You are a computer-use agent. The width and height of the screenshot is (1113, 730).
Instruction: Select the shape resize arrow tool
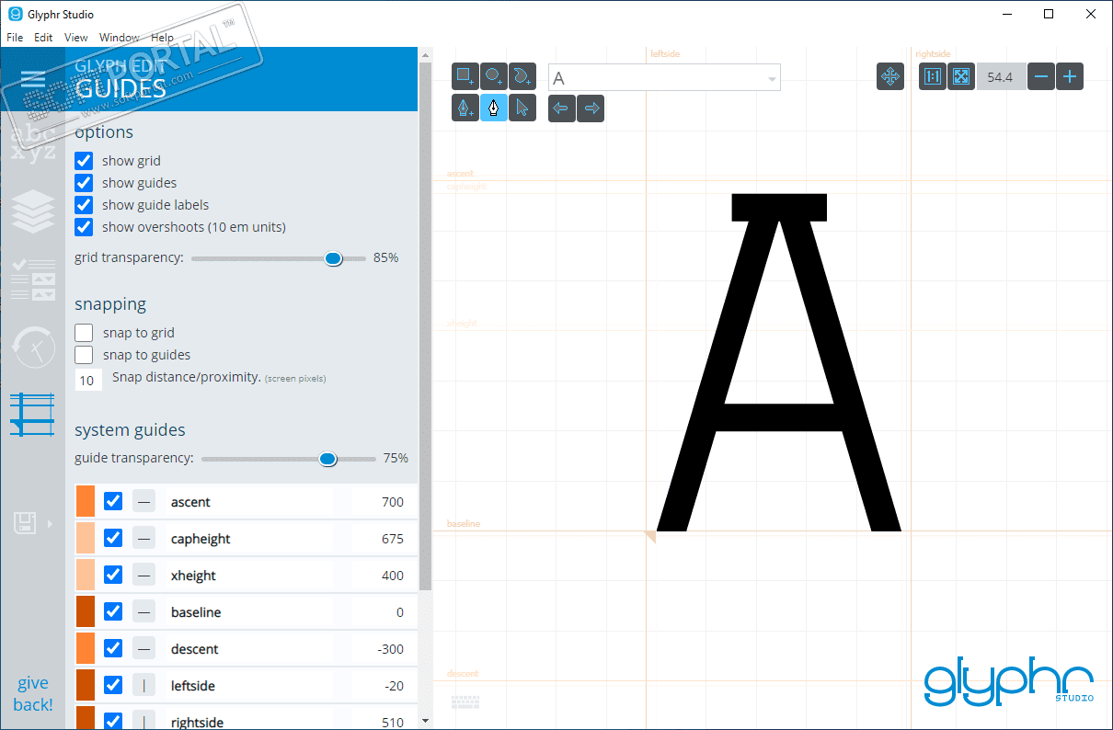point(522,108)
